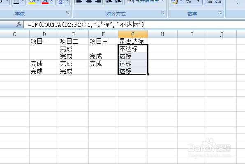The image size is (245, 164).
Task: Select highlighted column G header
Action: [x=133, y=34]
